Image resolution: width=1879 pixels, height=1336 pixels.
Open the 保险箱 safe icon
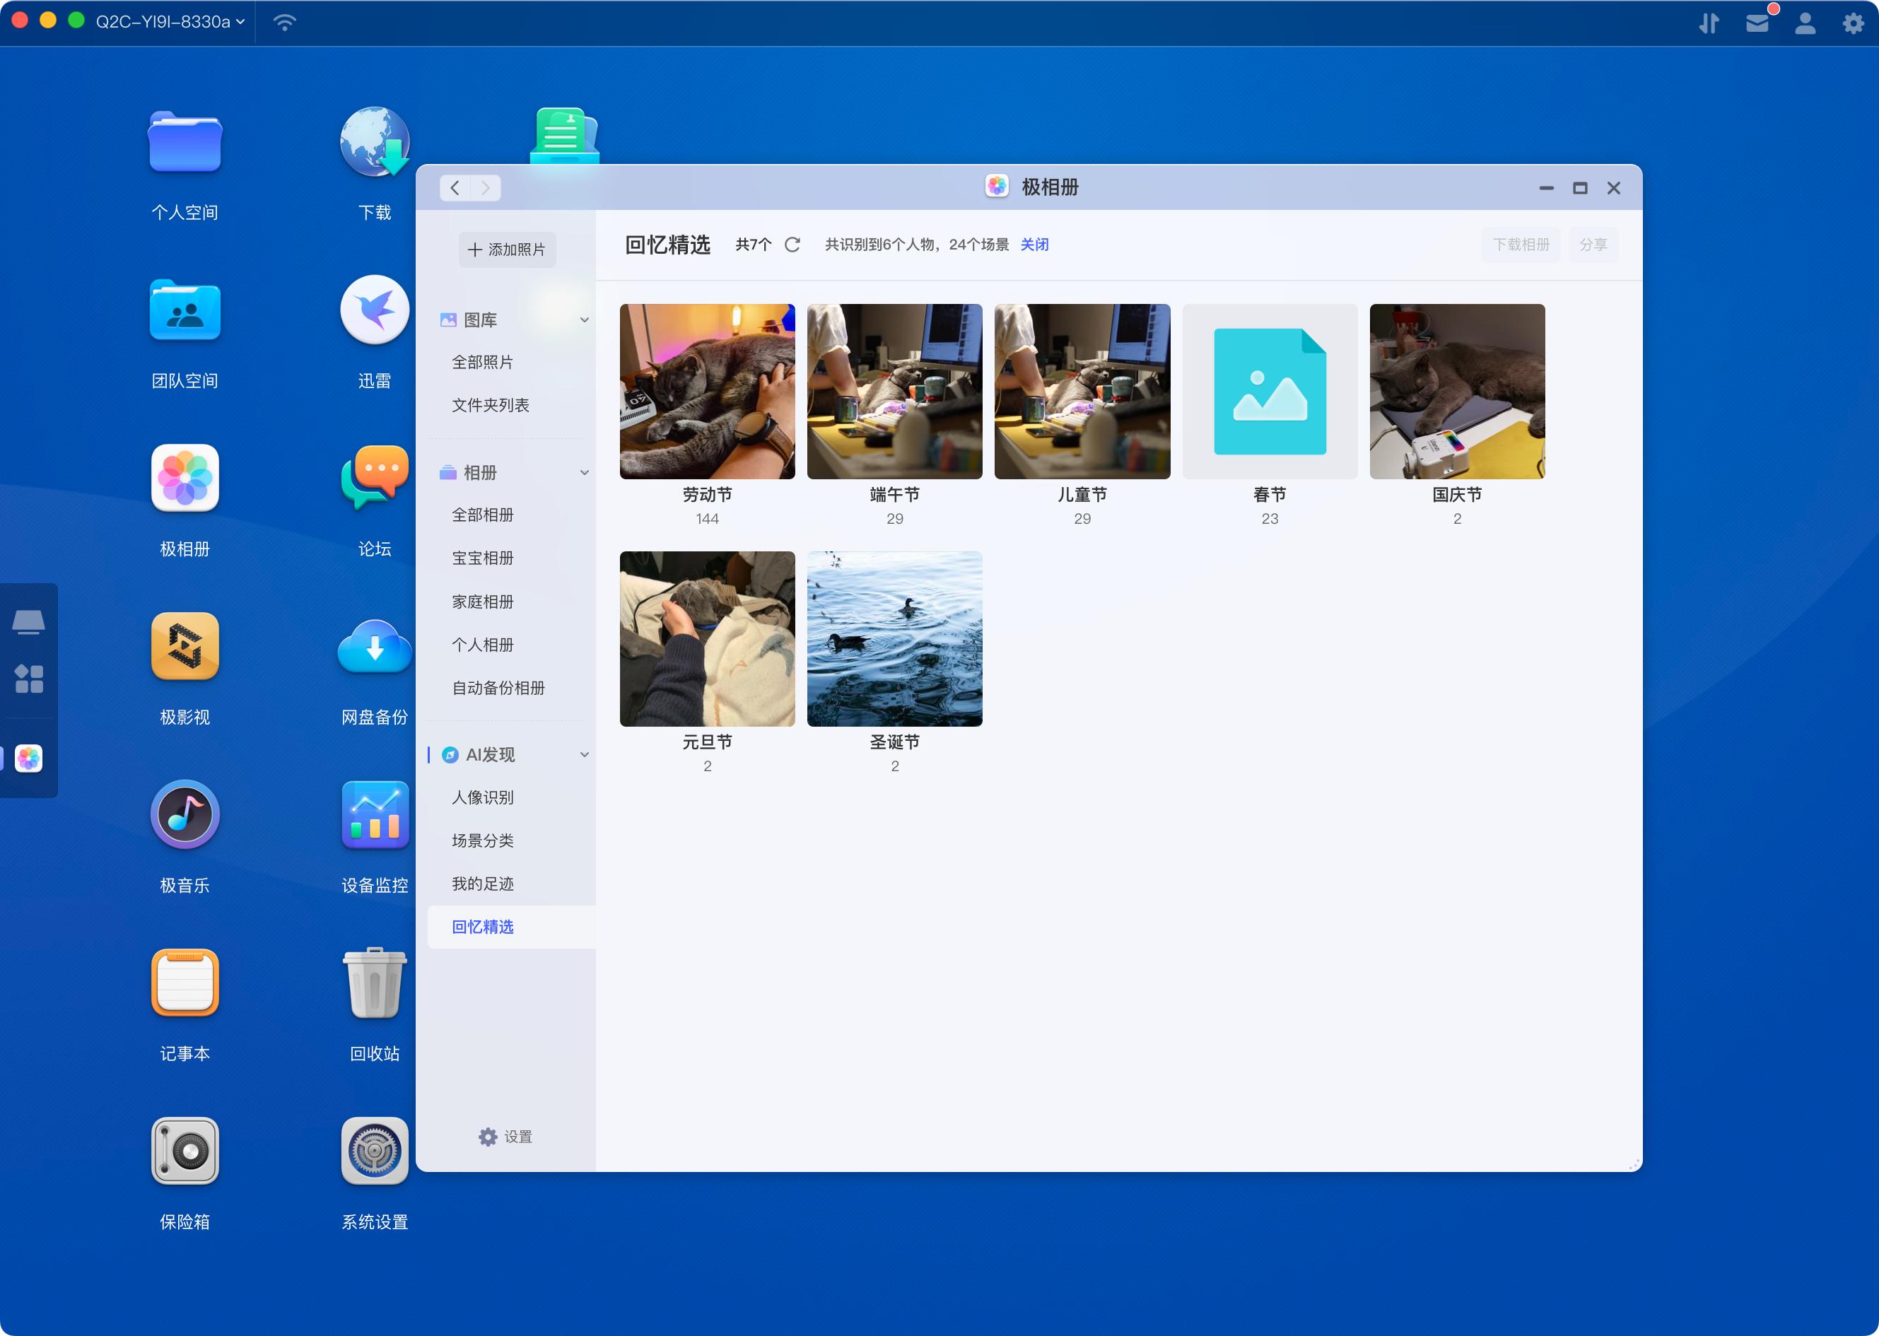[185, 1150]
